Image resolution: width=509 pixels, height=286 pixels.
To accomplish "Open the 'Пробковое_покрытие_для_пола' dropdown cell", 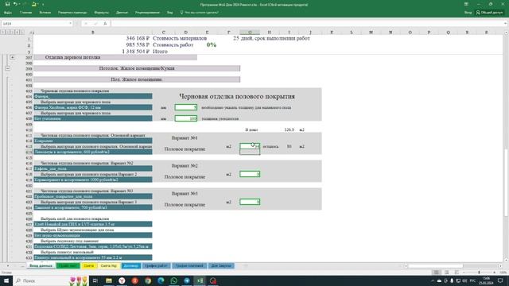I will (93, 196).
